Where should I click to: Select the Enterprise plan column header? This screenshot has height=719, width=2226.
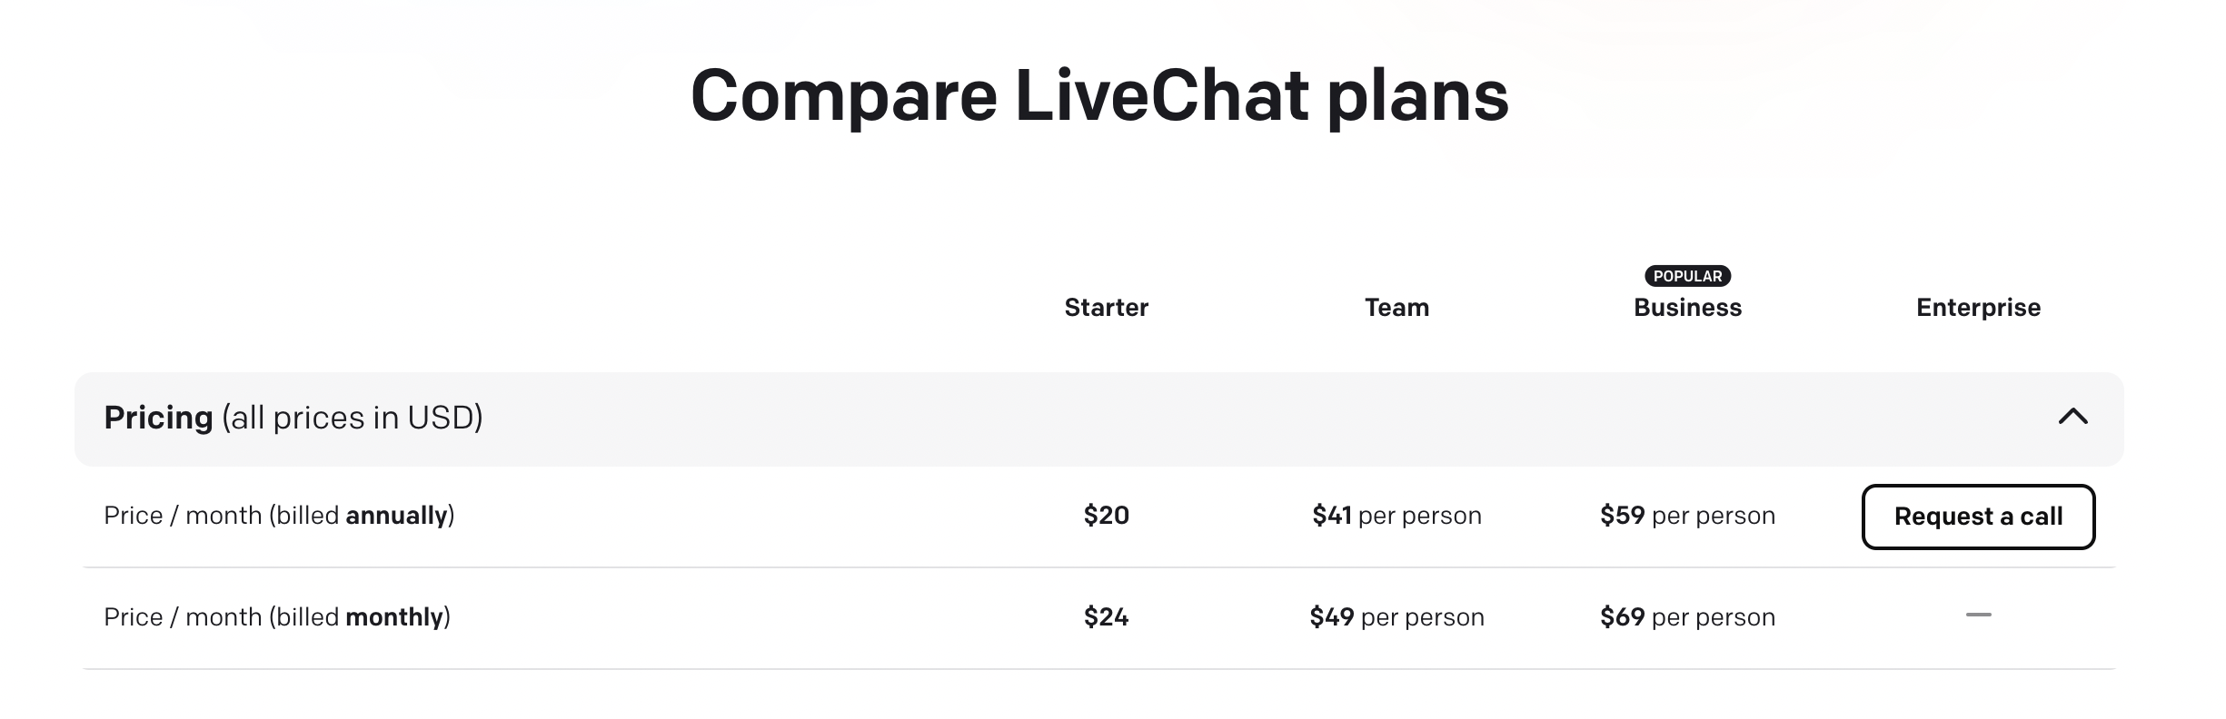tap(1978, 308)
